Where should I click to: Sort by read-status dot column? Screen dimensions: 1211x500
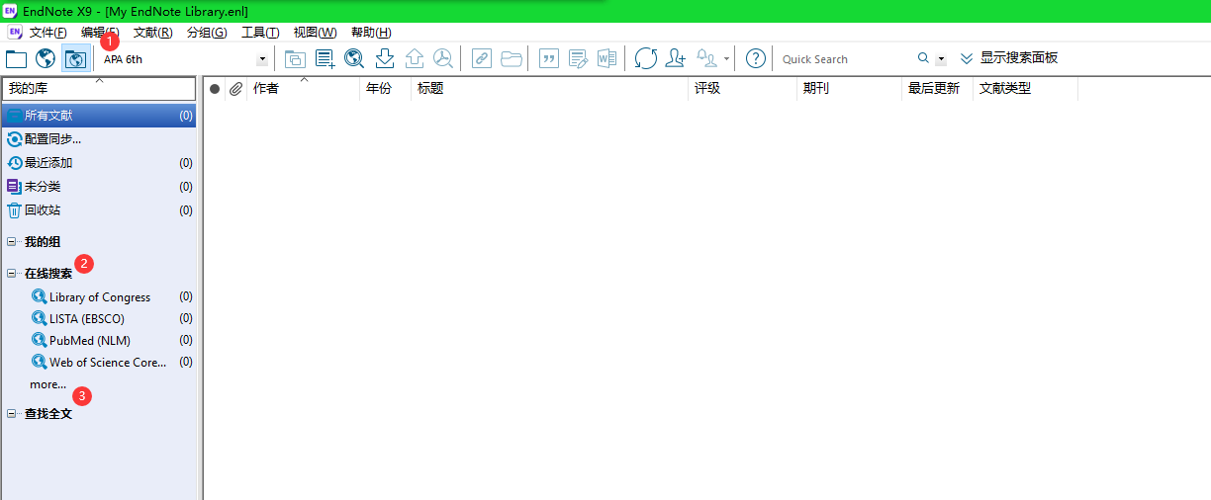pyautogui.click(x=215, y=89)
